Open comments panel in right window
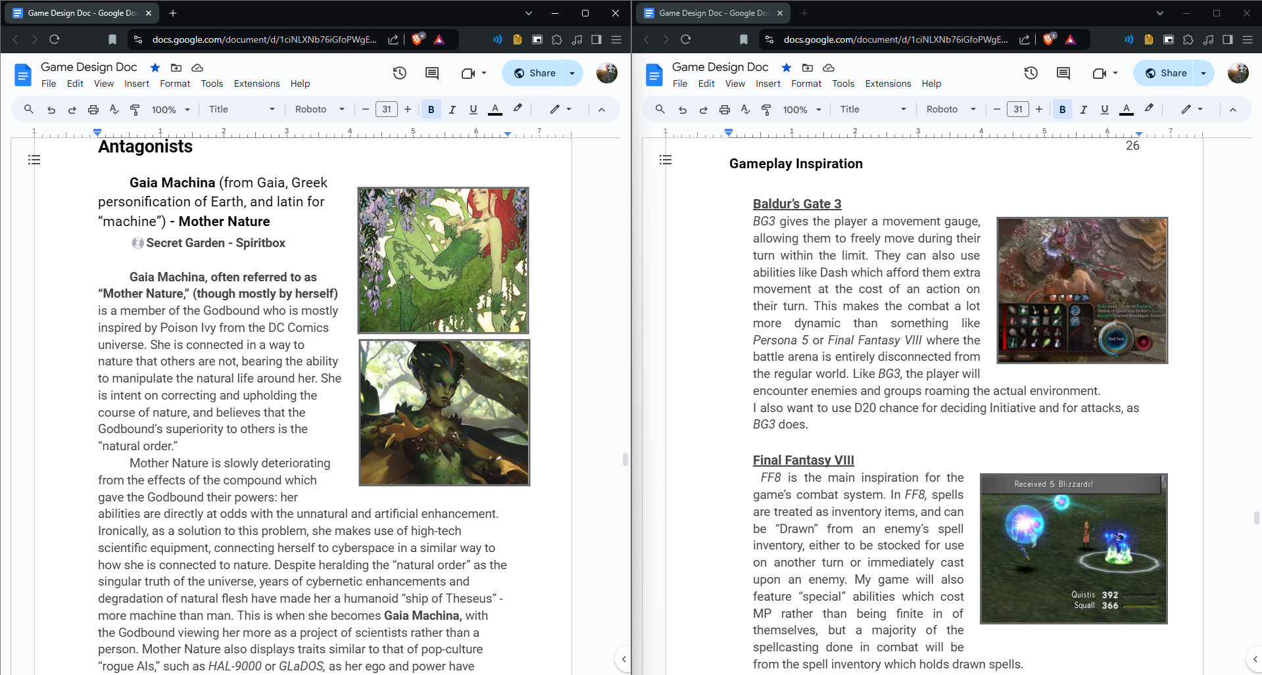This screenshot has height=675, width=1262. click(x=1063, y=73)
